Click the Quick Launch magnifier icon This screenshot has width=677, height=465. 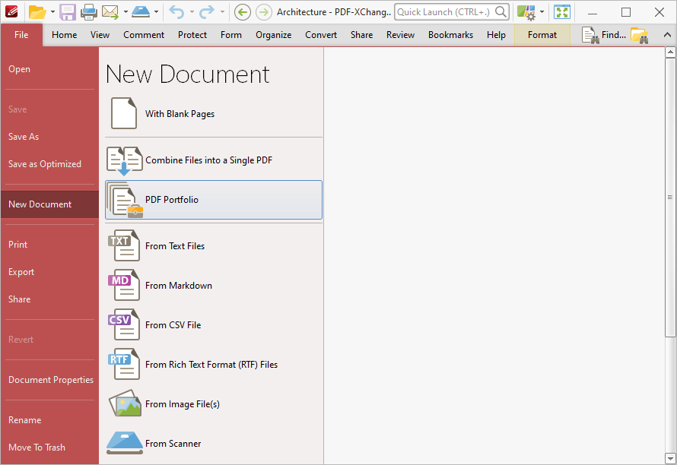[501, 12]
